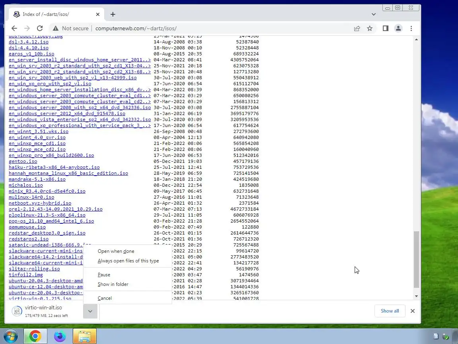The width and height of the screenshot is (458, 344).
Task: Download en_winxp_mce_cd2.iso
Action: click(x=37, y=149)
